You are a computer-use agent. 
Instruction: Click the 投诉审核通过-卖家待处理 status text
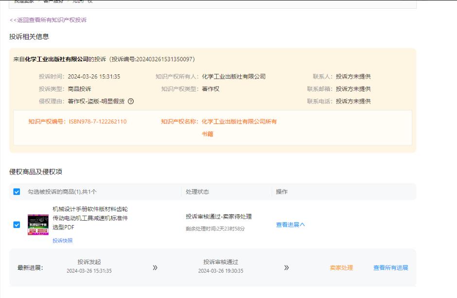pos(218,216)
